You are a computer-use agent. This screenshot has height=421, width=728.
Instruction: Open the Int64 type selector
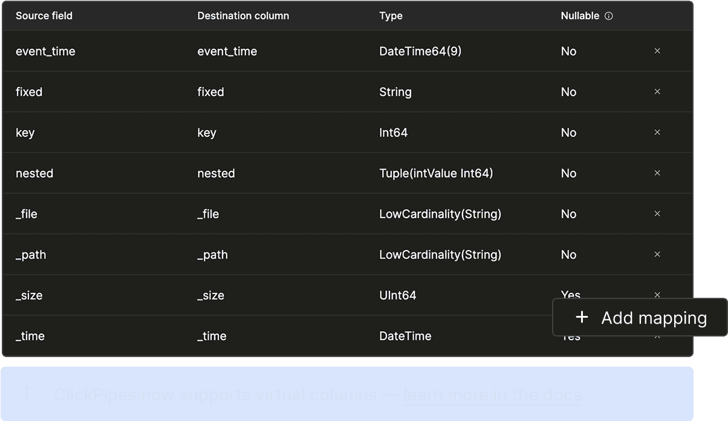click(394, 132)
